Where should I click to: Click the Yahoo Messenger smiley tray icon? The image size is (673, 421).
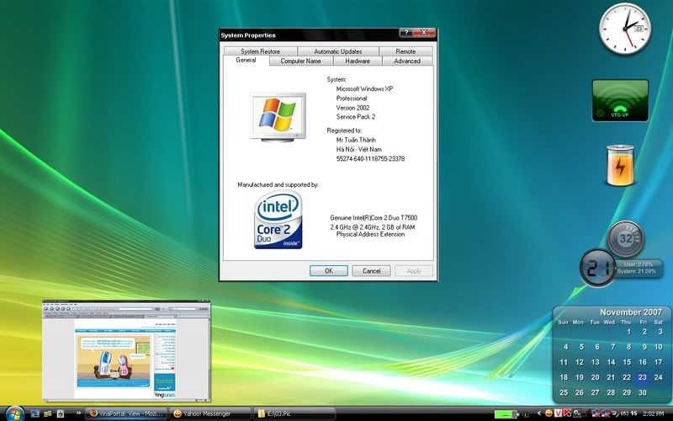pyautogui.click(x=548, y=413)
